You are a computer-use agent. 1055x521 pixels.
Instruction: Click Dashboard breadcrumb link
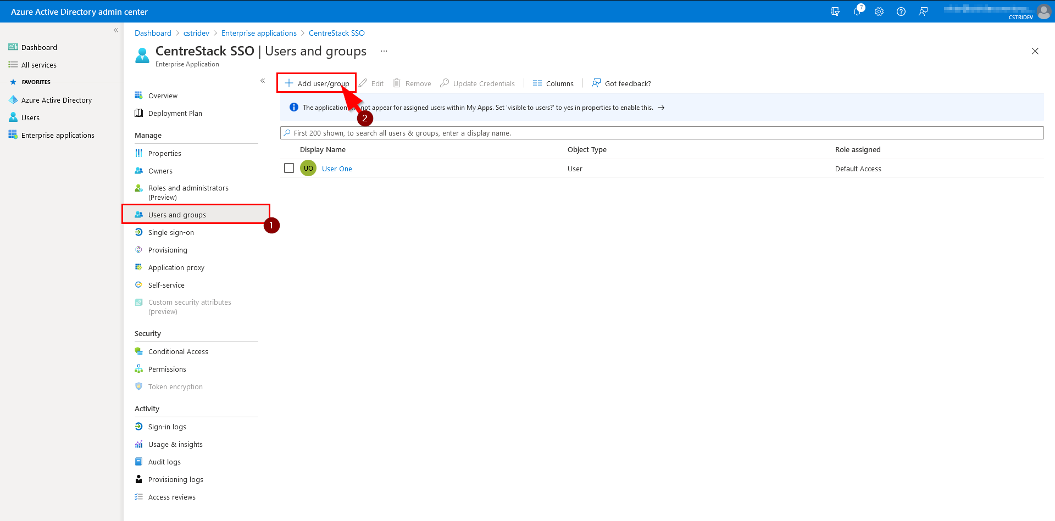[153, 33]
